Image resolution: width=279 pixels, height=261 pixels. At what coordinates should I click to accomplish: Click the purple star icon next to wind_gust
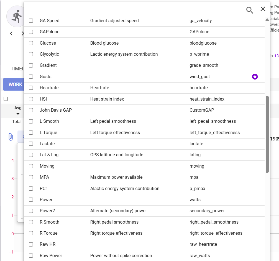(255, 77)
